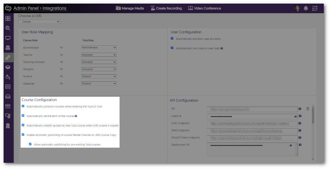The image size is (330, 169).
Task: Open the Choose a LMS Canvas dropdown
Action: coord(39,22)
